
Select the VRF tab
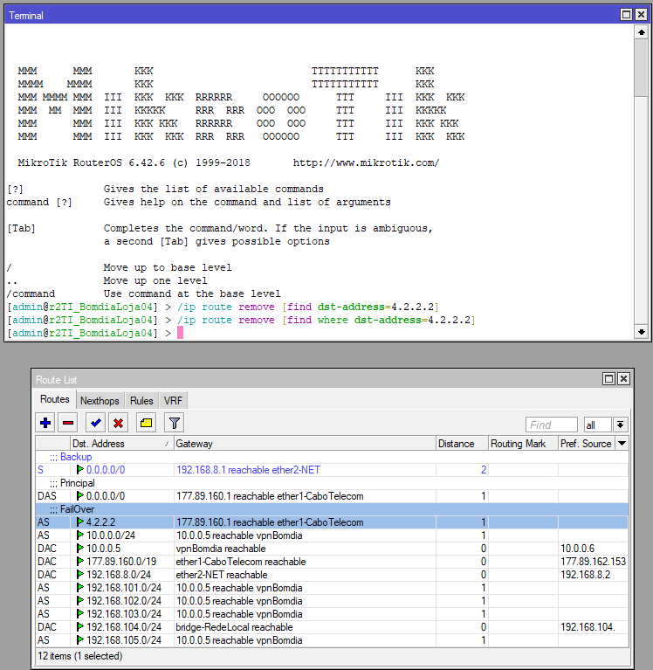[x=174, y=400]
